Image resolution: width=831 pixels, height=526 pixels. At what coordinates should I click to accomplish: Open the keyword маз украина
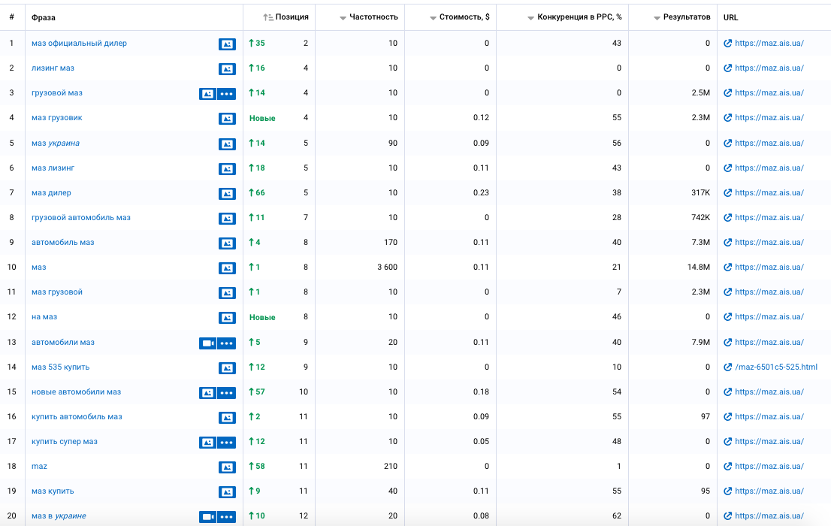point(56,144)
